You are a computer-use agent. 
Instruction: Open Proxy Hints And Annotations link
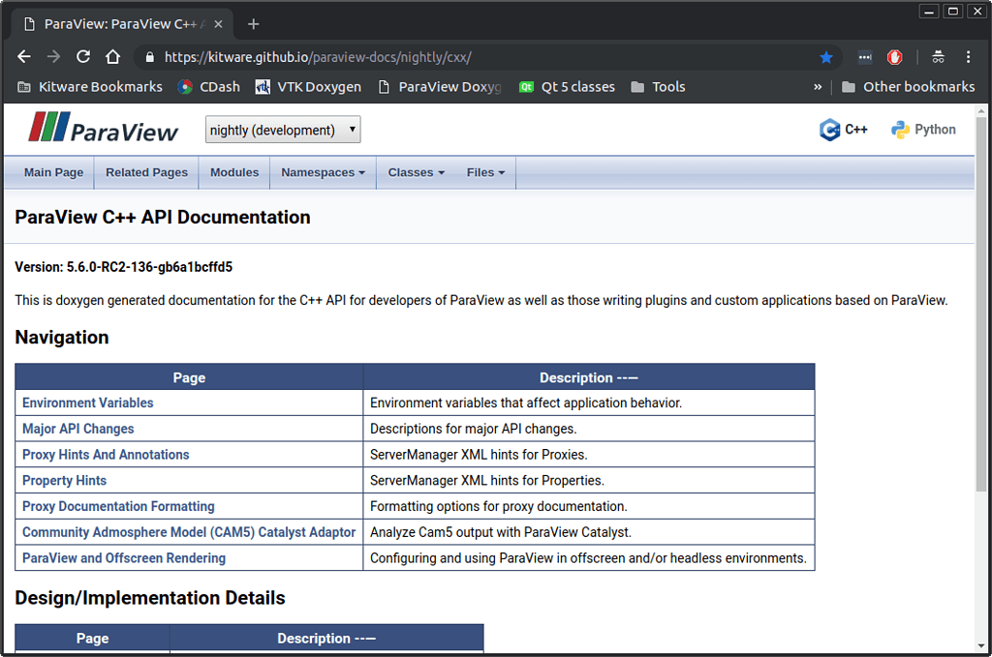106,454
